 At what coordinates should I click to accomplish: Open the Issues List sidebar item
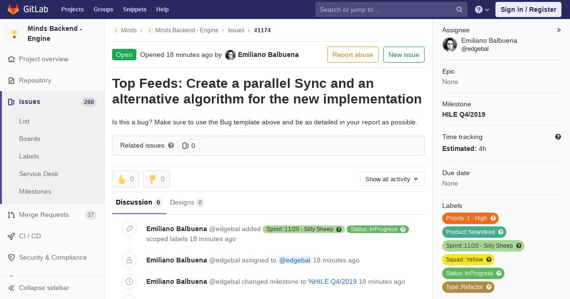click(24, 121)
